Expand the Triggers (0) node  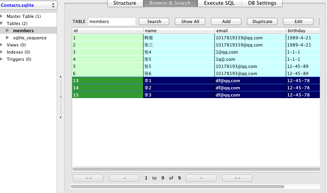pyautogui.click(x=1, y=59)
